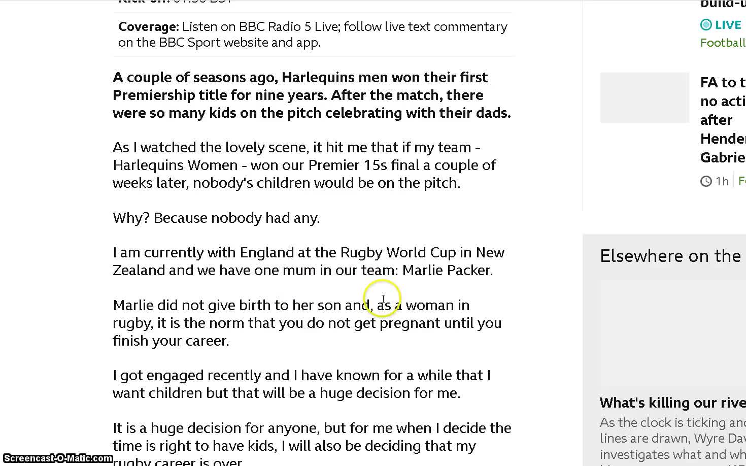Click the Screencast-O-Matic watermark
This screenshot has width=746, height=466.
(57, 458)
